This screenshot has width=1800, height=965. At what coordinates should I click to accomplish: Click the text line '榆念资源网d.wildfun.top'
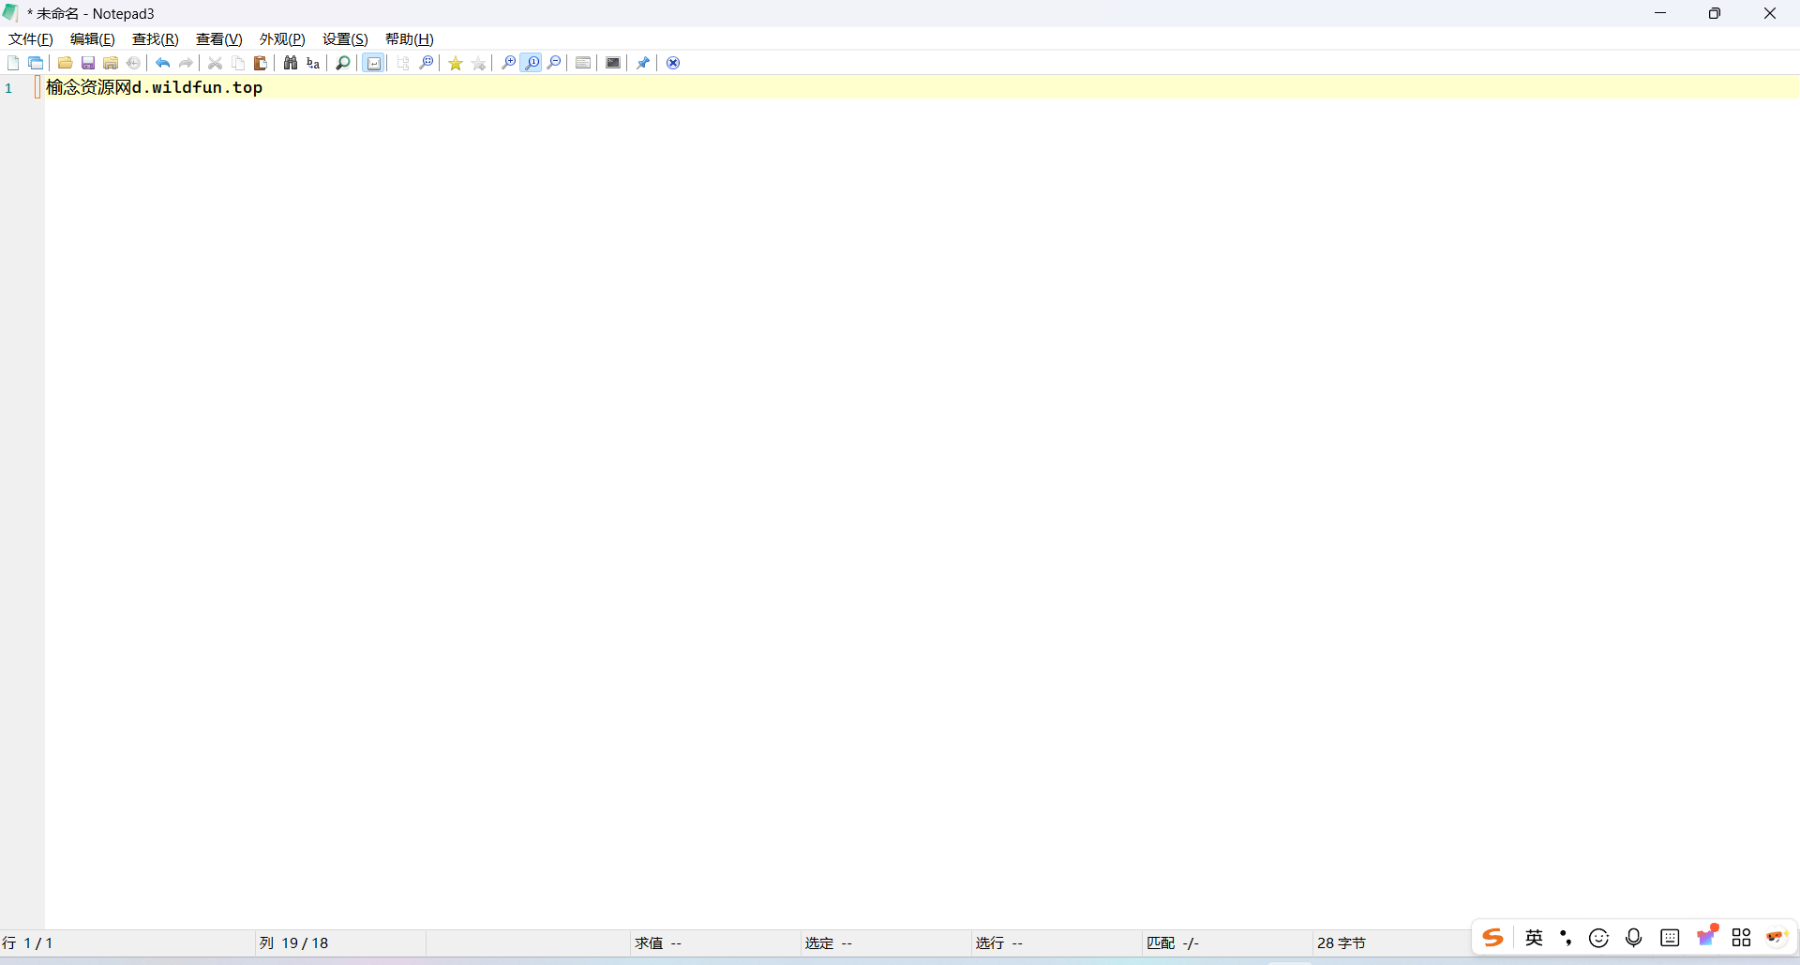pos(155,87)
